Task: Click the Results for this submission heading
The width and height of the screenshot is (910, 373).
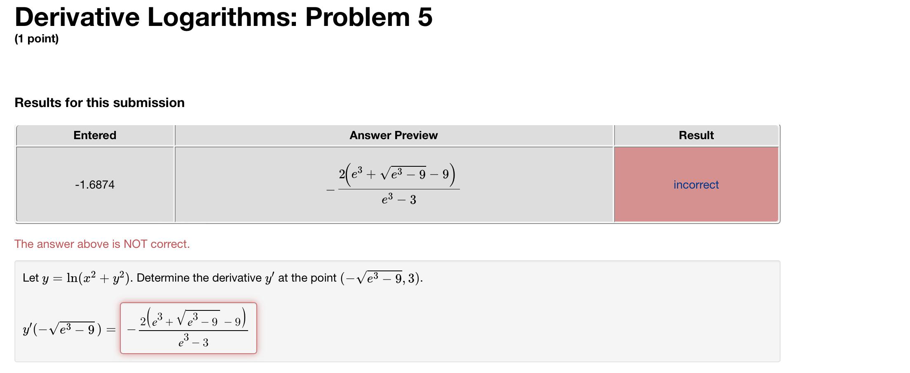Action: coord(99,103)
